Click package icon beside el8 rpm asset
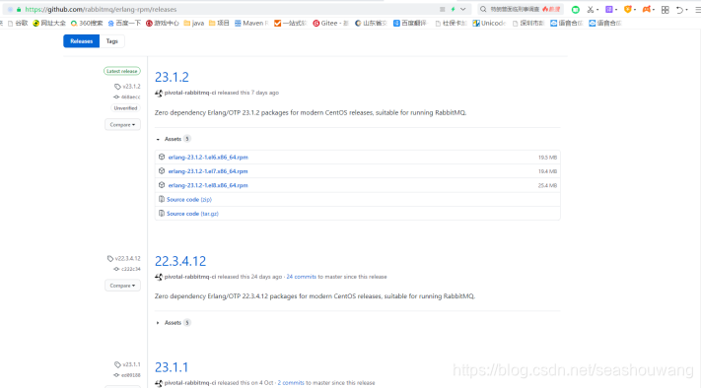 click(x=162, y=184)
